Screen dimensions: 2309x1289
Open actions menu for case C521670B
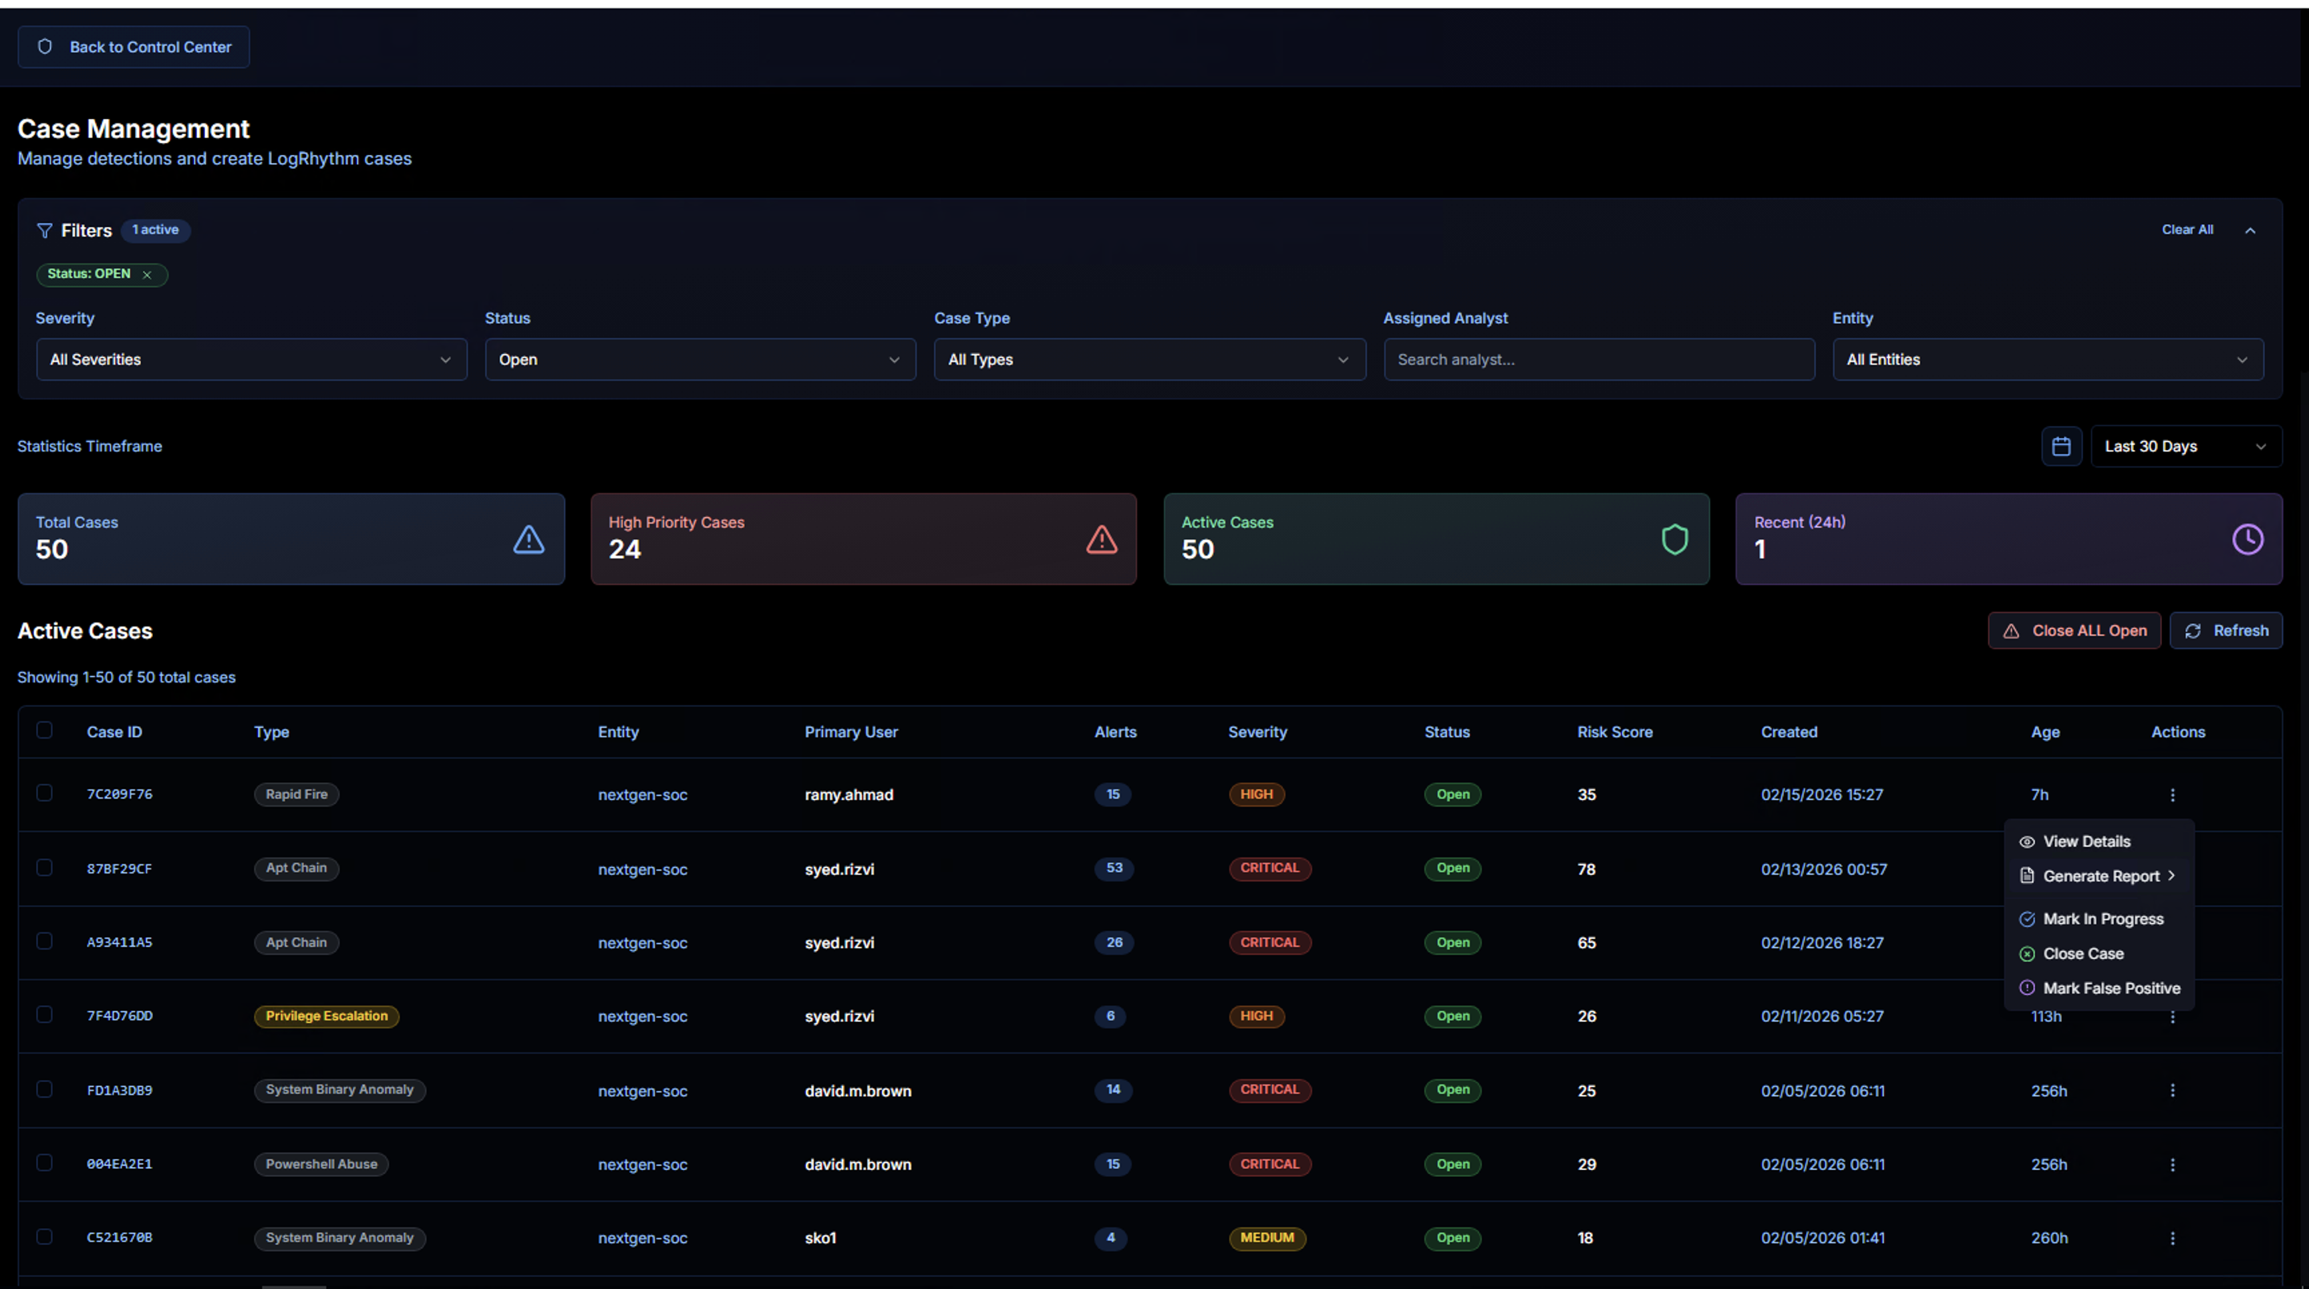(x=2172, y=1238)
